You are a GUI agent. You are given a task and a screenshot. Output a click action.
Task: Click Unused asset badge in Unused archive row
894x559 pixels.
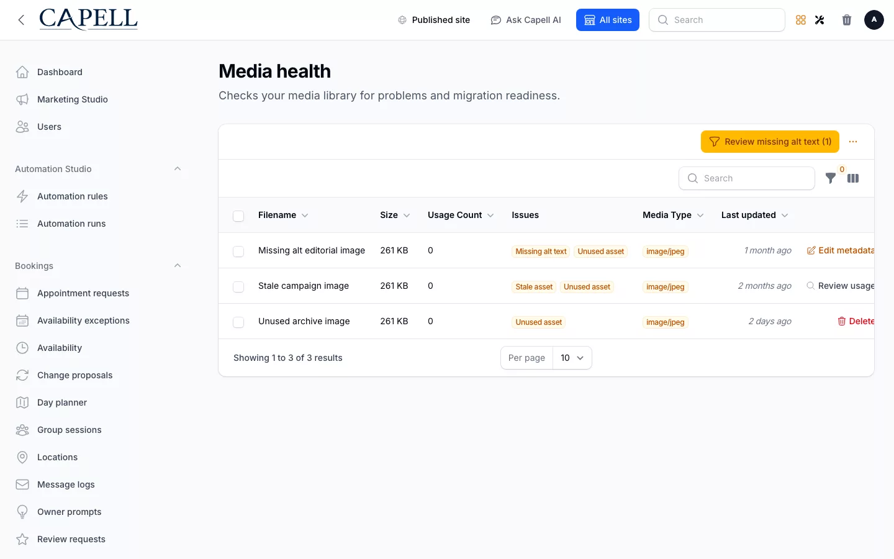click(x=539, y=322)
